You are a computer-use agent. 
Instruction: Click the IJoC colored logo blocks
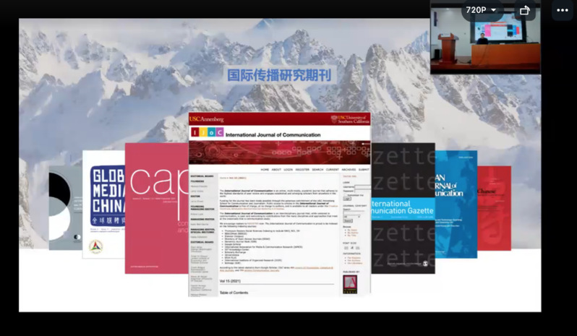click(207, 132)
